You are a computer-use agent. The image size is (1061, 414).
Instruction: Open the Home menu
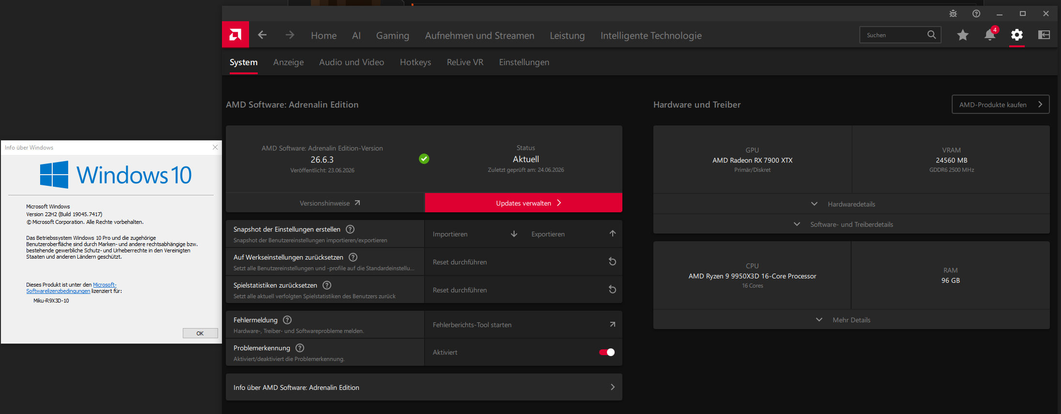(x=324, y=35)
